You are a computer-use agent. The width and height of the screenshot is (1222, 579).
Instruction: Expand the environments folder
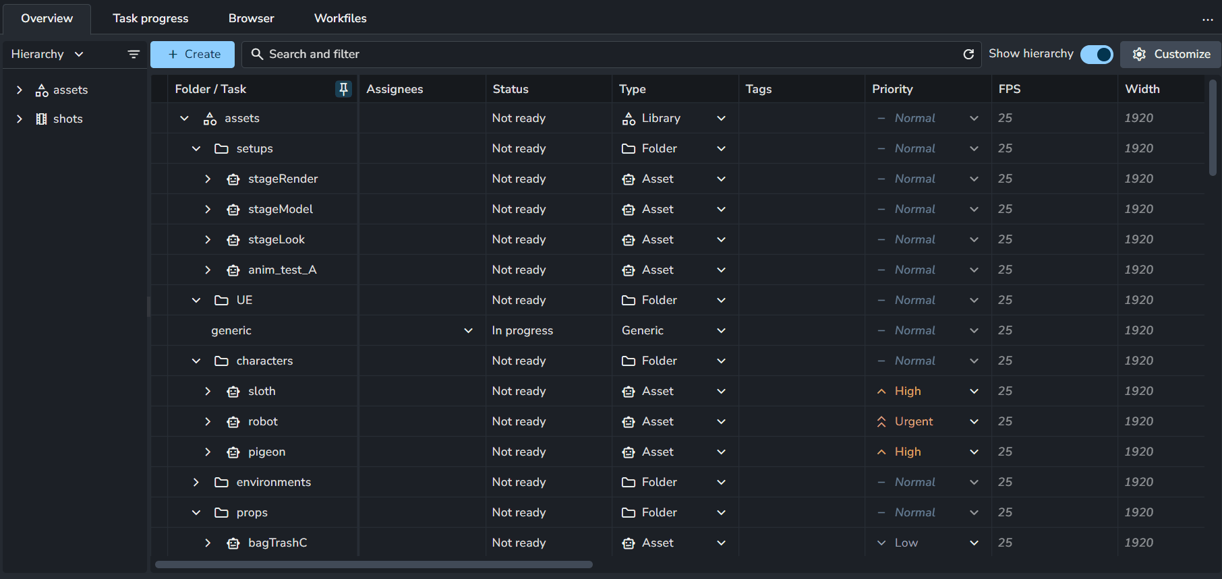point(196,482)
